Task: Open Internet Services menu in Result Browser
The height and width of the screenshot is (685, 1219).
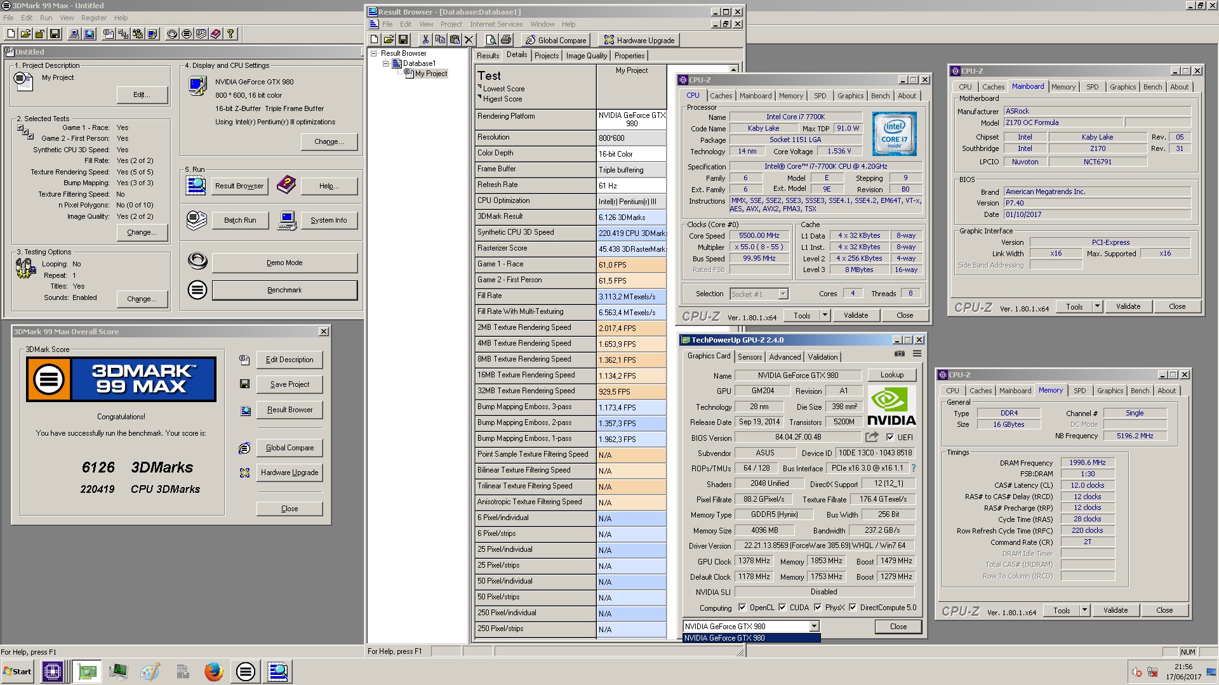Action: click(496, 24)
